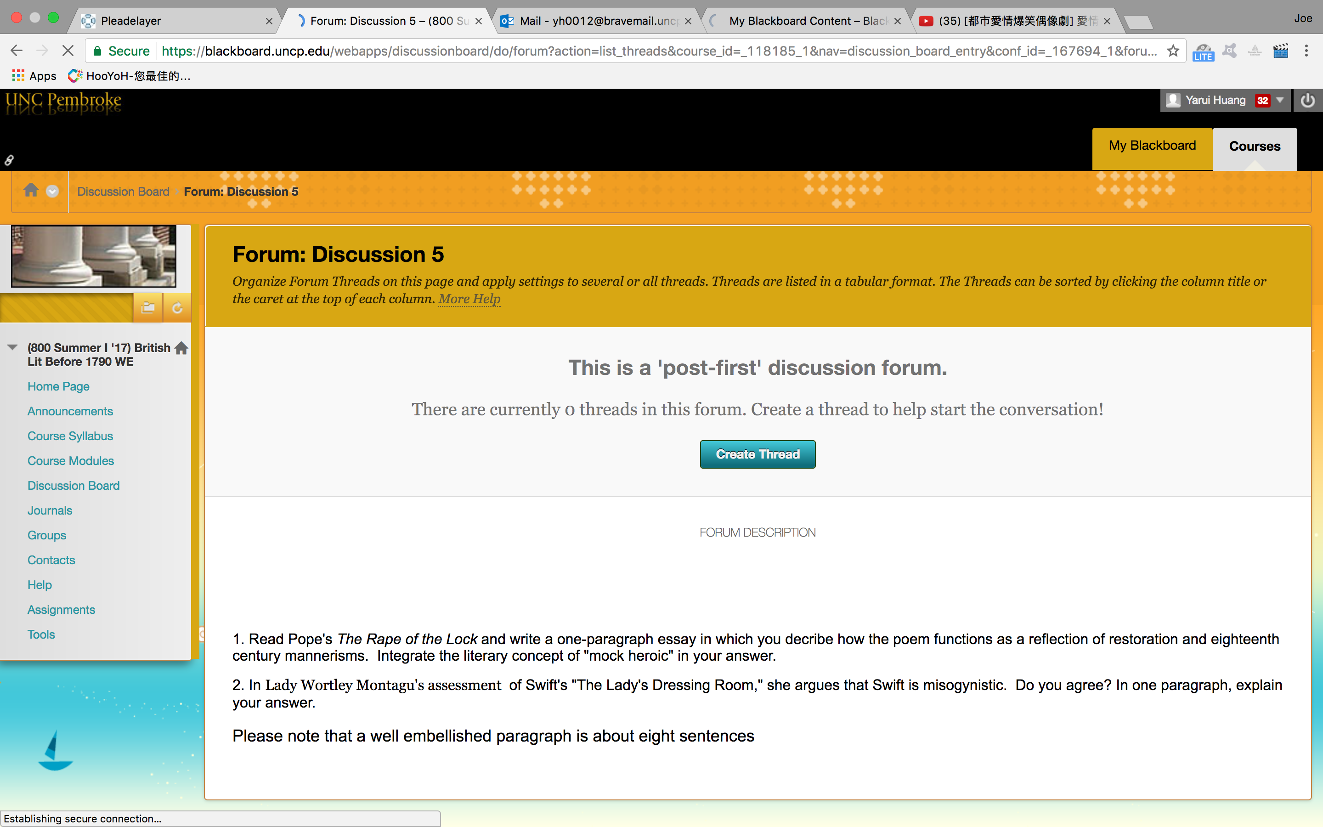Click the clapperboard extension icon

coord(1281,51)
